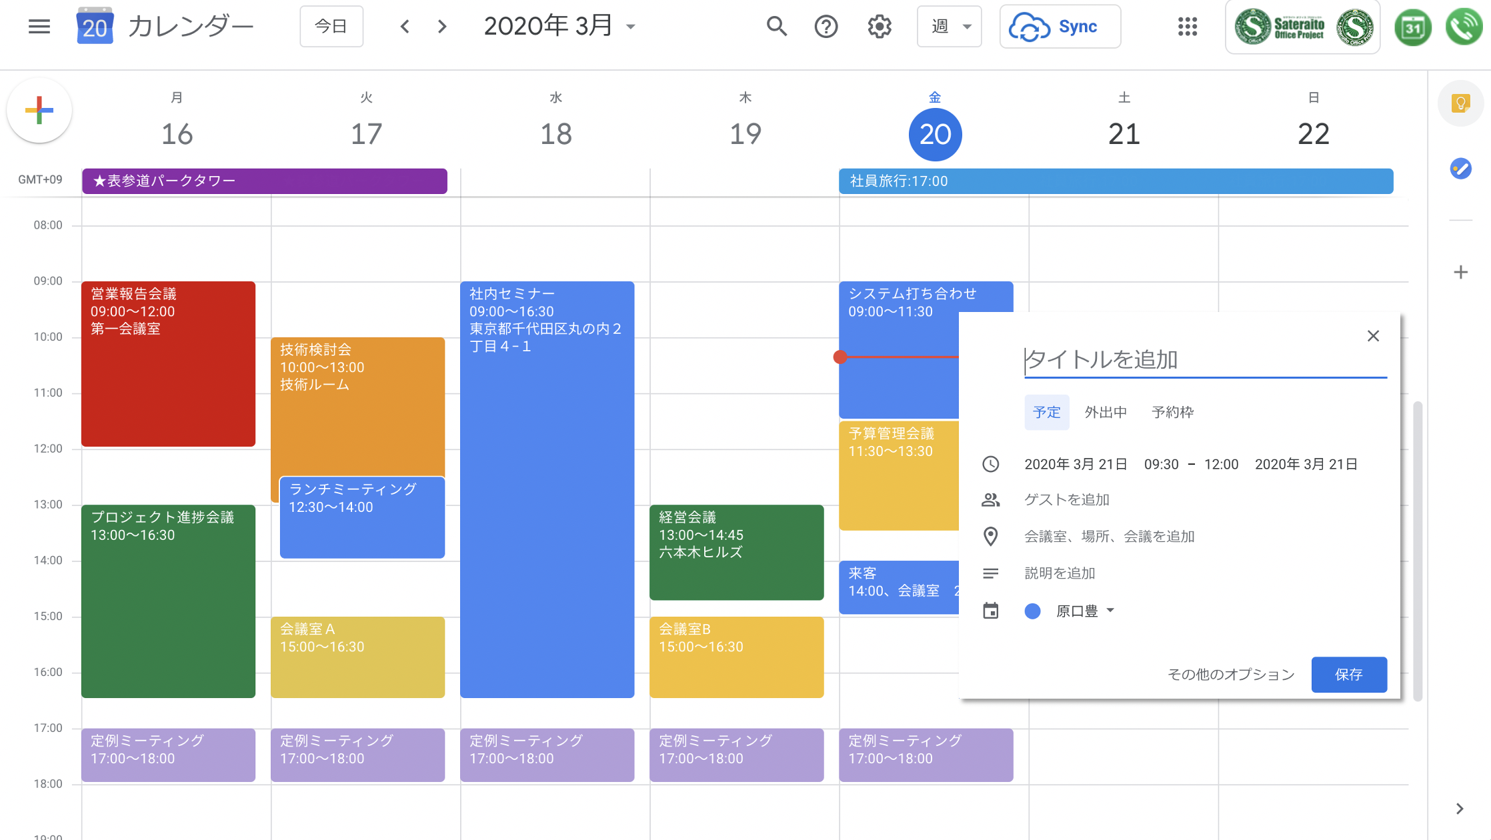Open 会議室B event on Thursday
The height and width of the screenshot is (840, 1491).
pyautogui.click(x=736, y=657)
